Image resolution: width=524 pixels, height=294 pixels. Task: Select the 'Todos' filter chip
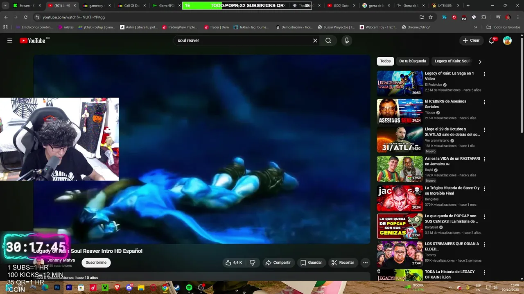point(385,61)
